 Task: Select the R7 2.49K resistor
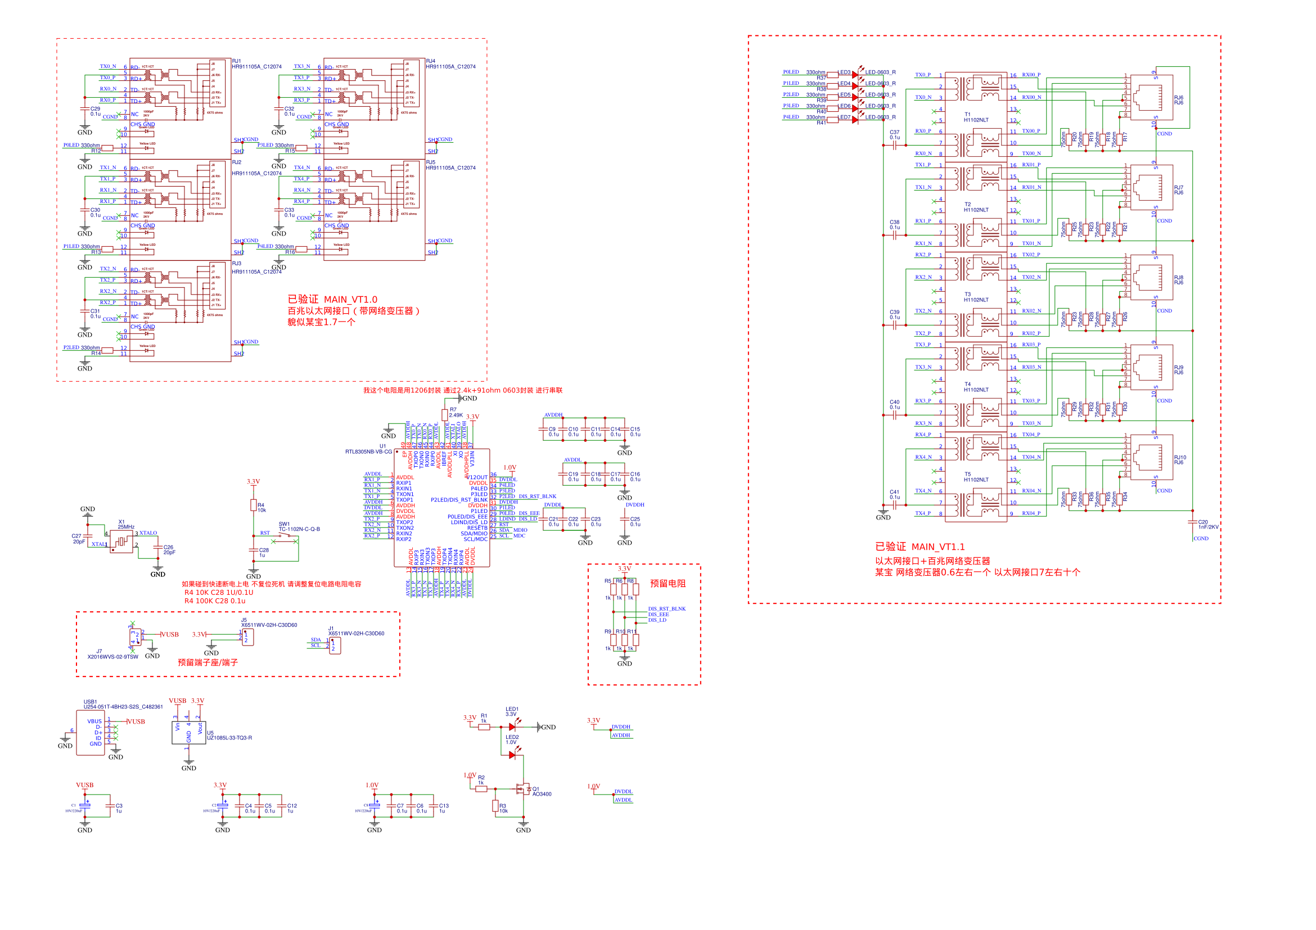tap(445, 415)
